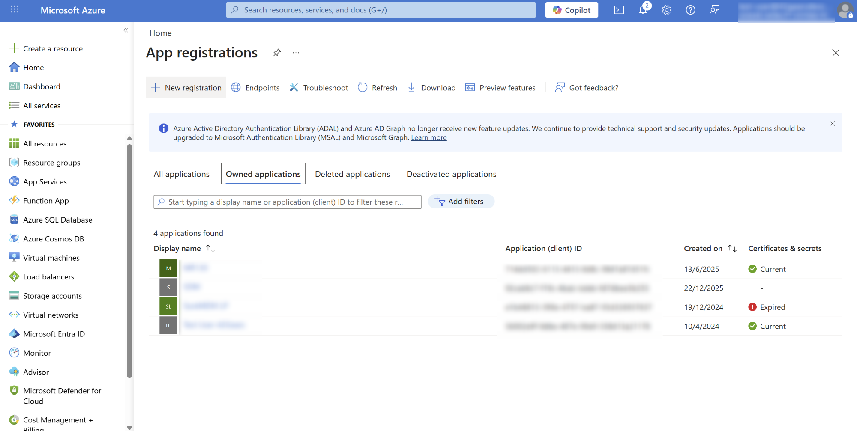The image size is (857, 431).
Task: Open the notifications bell
Action: click(643, 10)
